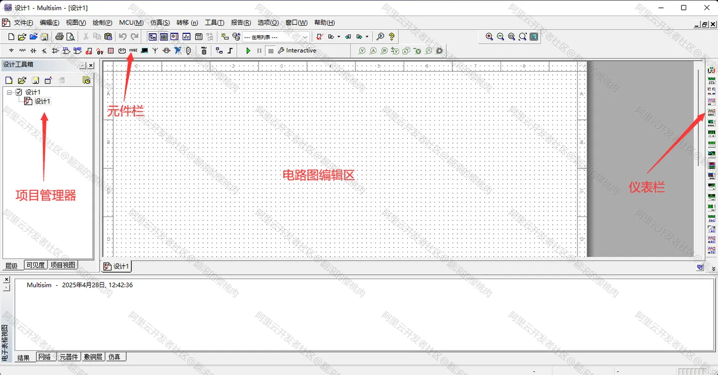The height and width of the screenshot is (375, 718).
Task: Click the Hierarchical block icon
Action: [219, 50]
